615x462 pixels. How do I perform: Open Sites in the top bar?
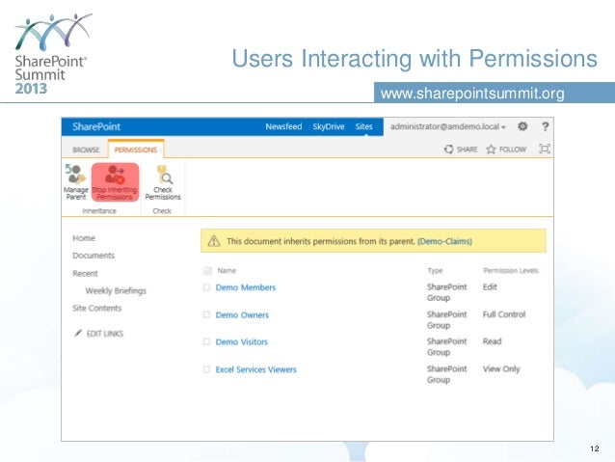pyautogui.click(x=364, y=126)
